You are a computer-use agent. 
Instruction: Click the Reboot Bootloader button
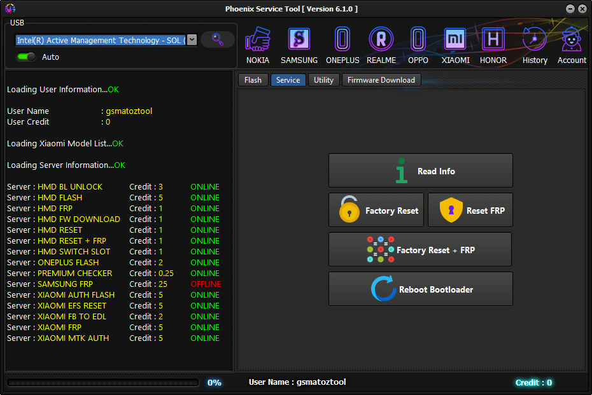420,289
